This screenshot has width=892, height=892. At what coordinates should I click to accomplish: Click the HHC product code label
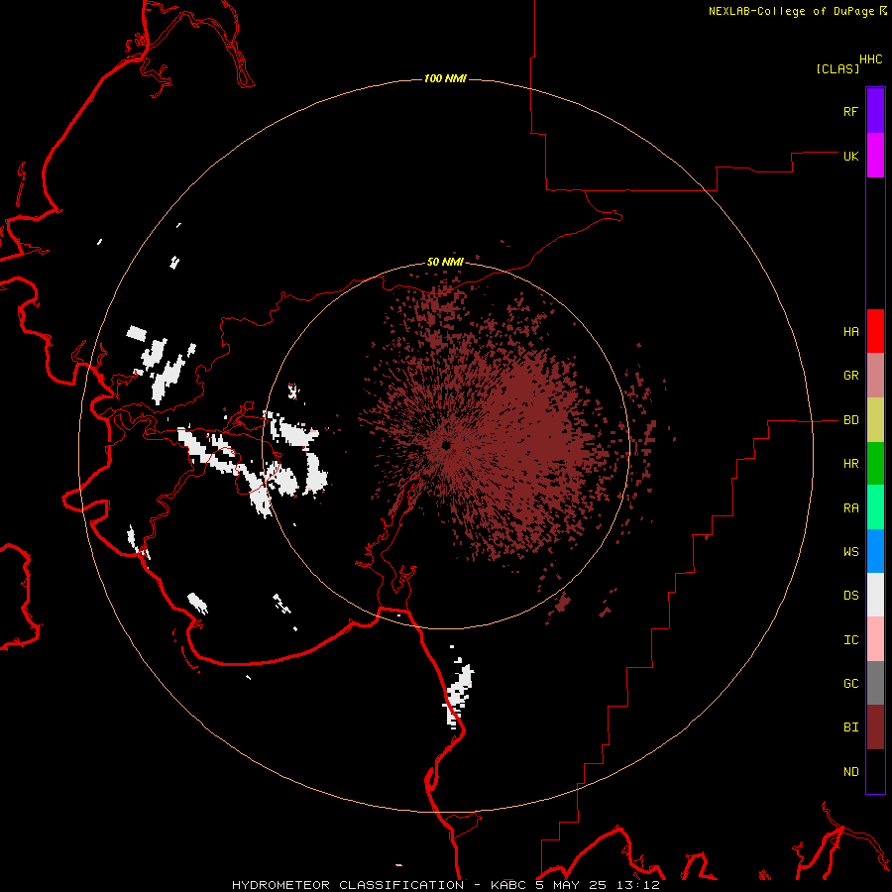[x=870, y=59]
